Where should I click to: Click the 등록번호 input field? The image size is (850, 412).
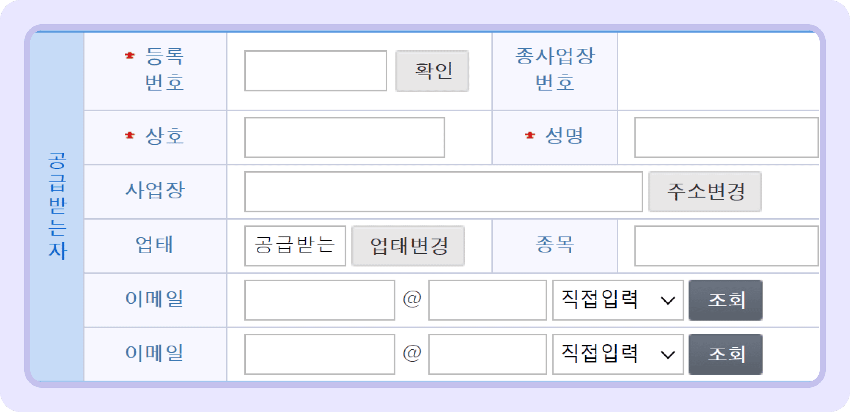click(316, 71)
